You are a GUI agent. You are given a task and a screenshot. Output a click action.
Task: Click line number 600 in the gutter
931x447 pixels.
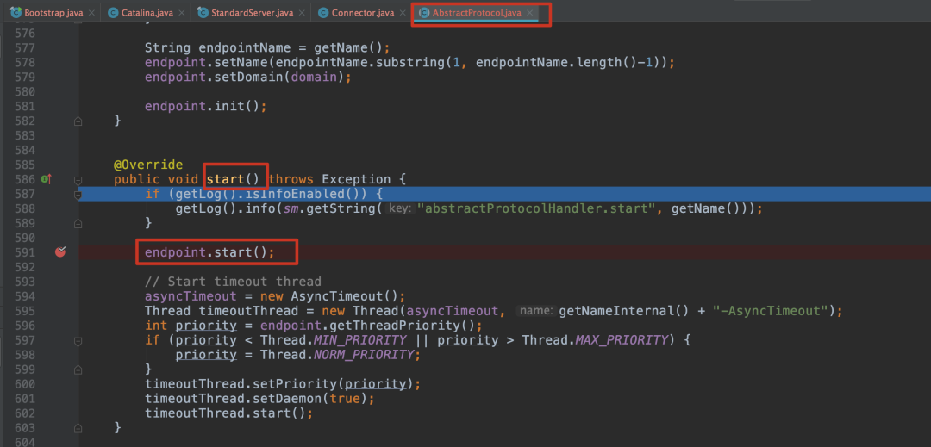pyautogui.click(x=24, y=384)
